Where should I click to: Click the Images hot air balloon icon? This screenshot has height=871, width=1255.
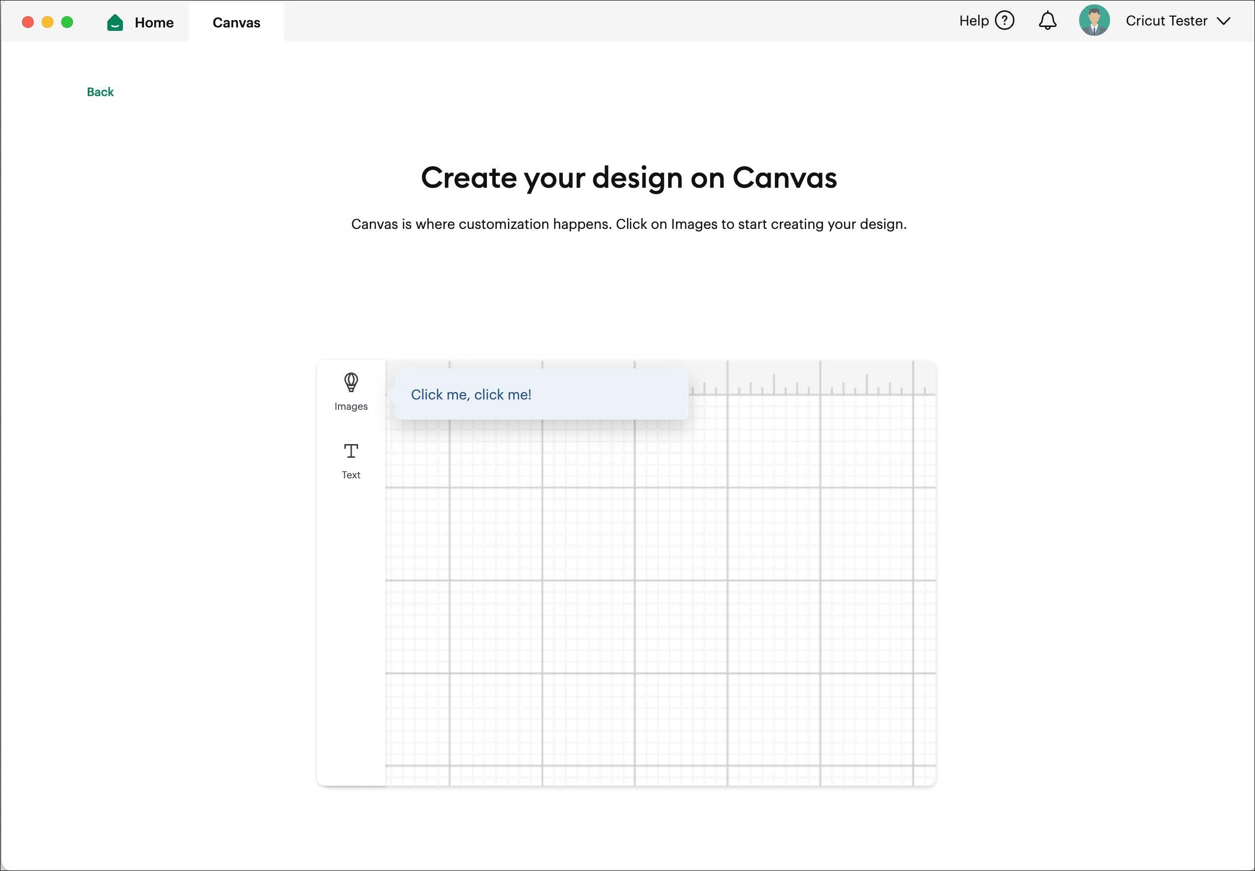click(x=351, y=382)
